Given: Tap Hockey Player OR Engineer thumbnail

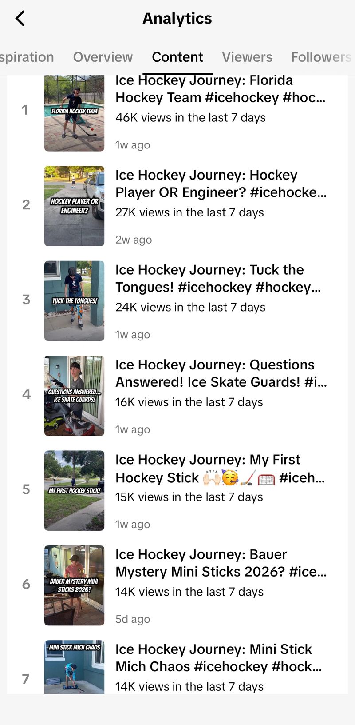Looking at the screenshot, I should tap(74, 206).
